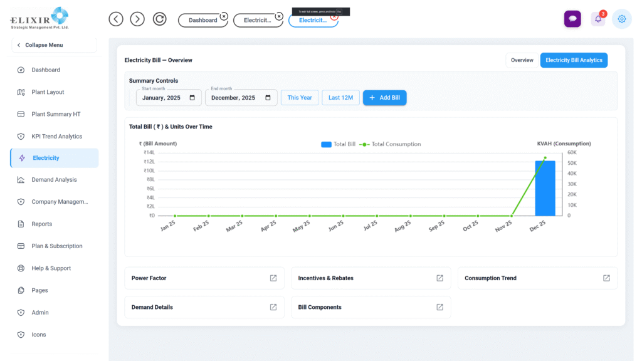This screenshot has height=361, width=642.
Task: Open Power Factor external link icon
Action: pos(273,278)
